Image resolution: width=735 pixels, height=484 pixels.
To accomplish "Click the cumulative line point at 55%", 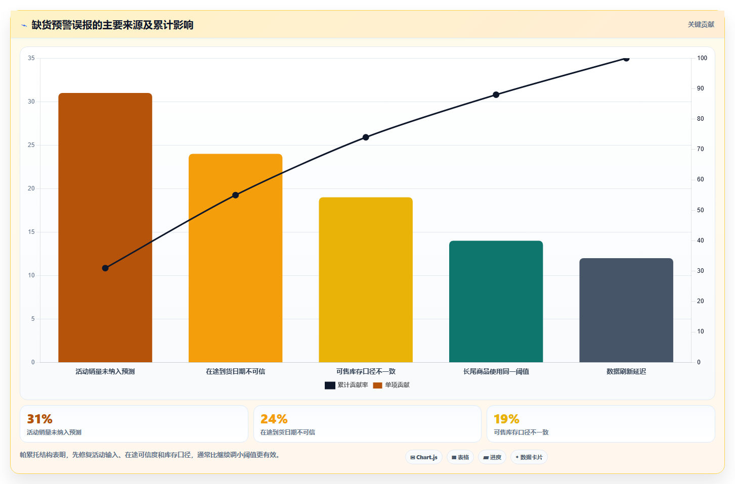I will pyautogui.click(x=235, y=195).
